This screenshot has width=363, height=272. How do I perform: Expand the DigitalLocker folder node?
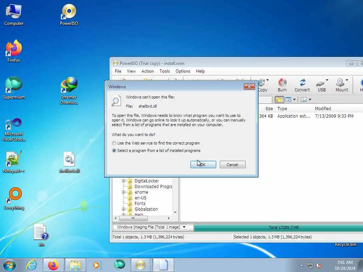(123, 181)
